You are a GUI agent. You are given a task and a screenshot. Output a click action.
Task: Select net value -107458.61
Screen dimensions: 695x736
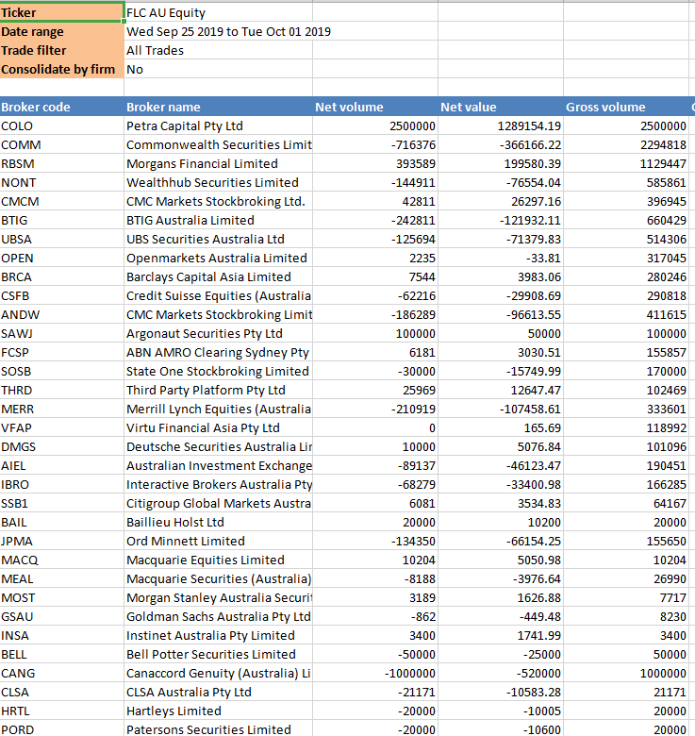point(501,409)
